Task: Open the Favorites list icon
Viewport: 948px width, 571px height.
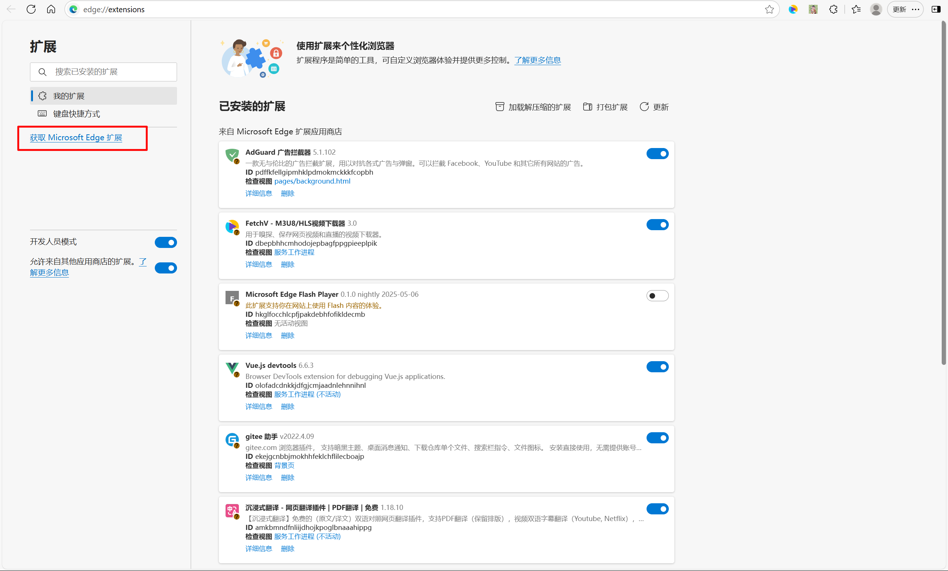Action: [856, 9]
